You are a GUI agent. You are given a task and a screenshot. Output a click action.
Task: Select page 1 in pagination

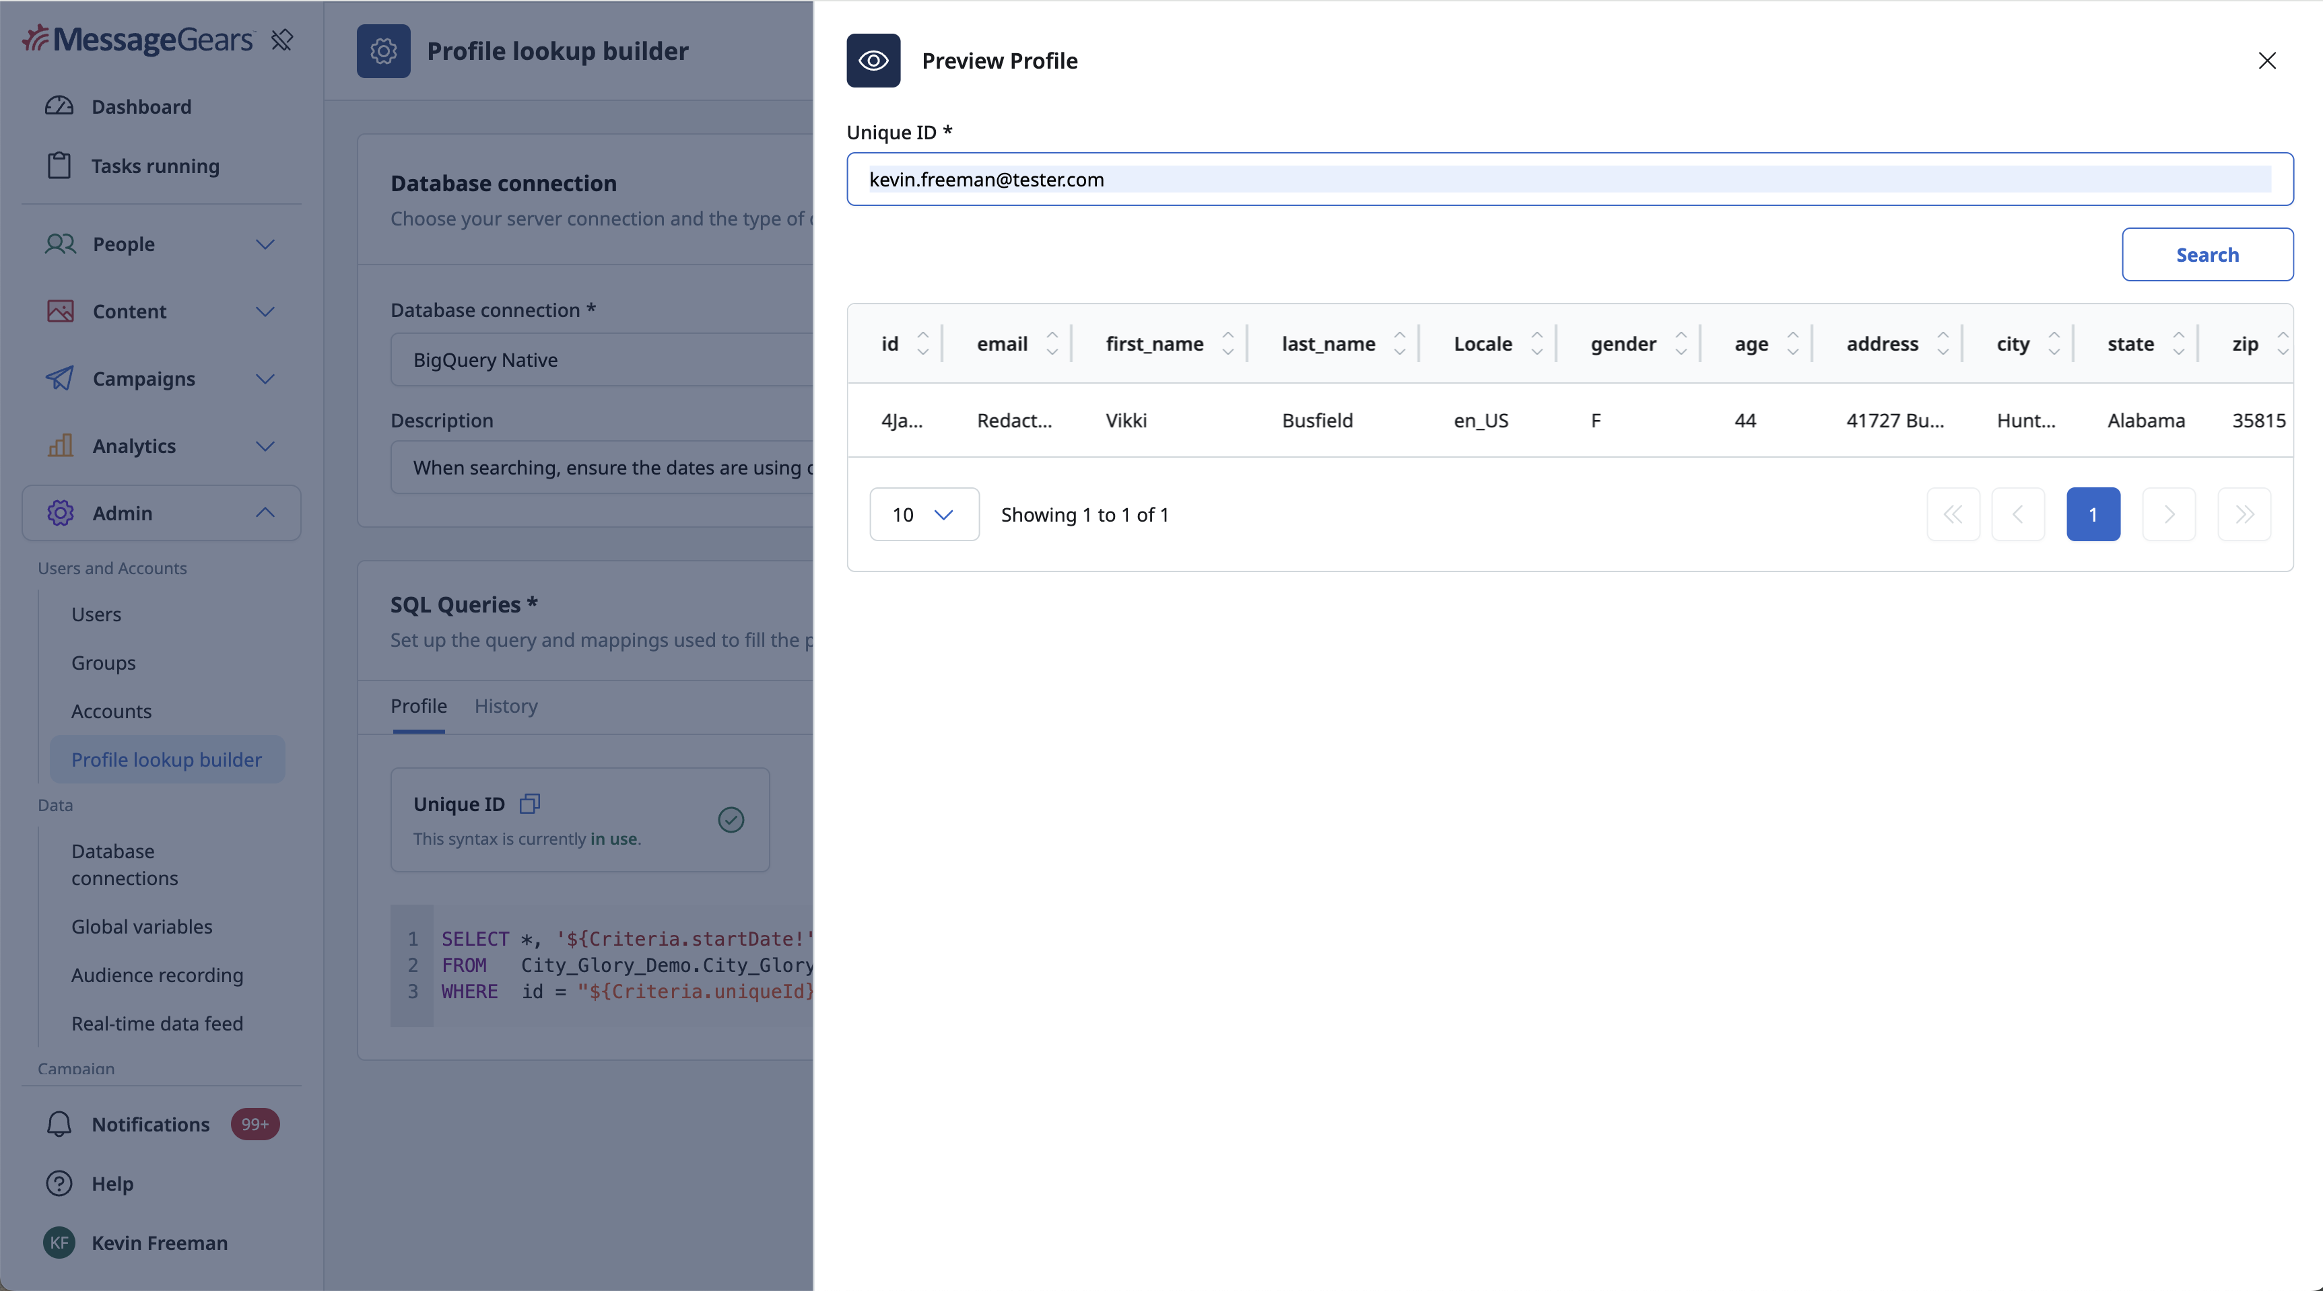pos(2093,515)
